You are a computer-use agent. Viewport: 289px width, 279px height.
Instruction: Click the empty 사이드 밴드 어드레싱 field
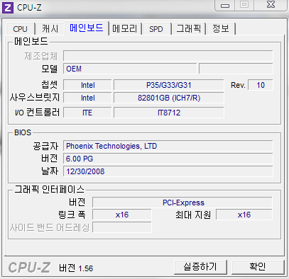122,227
